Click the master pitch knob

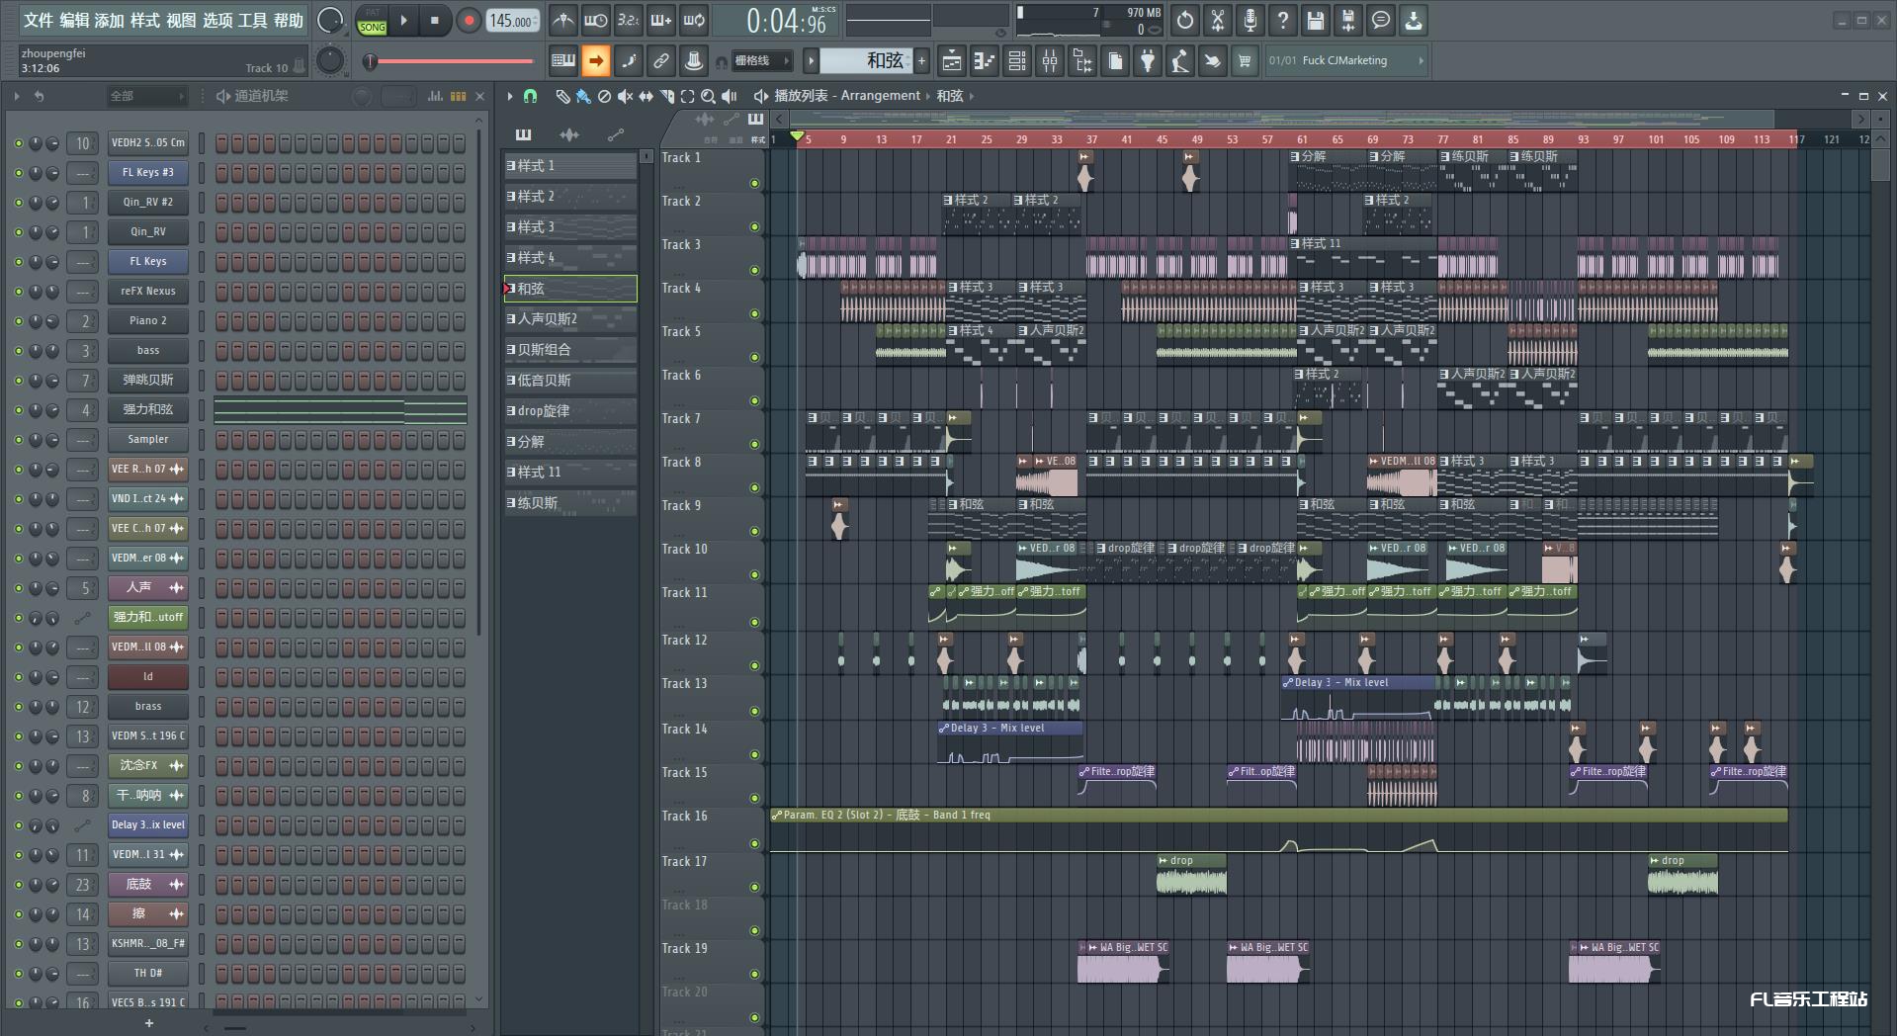pyautogui.click(x=330, y=60)
